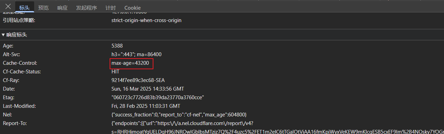Select the 引用站点策略 label
This screenshot has height=134, width=444.
pos(19,20)
